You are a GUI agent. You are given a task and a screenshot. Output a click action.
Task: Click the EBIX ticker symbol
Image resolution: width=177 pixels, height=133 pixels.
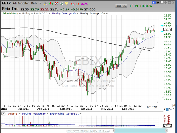[6, 3]
